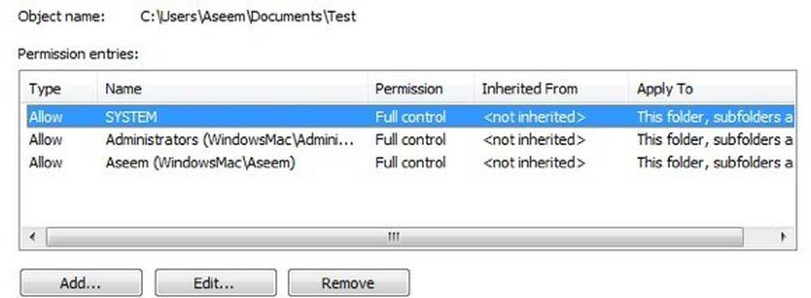811x298 pixels.
Task: Click Allow in the Aseem row
Action: (45, 163)
